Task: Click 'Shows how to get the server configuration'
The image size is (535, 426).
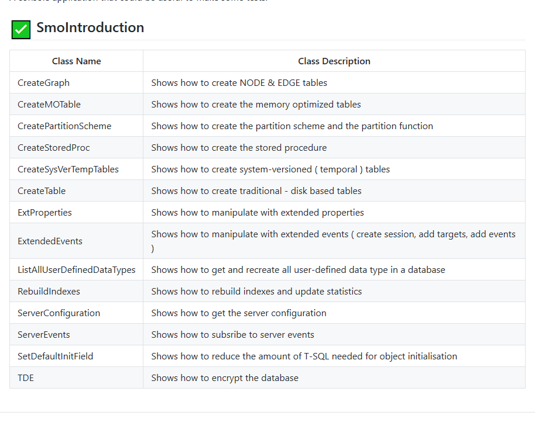Action: point(239,313)
